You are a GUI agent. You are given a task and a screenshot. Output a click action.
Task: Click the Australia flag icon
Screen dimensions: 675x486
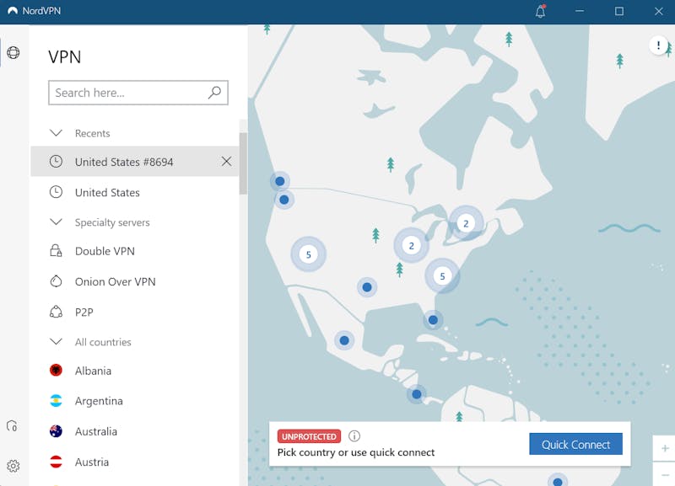[56, 431]
